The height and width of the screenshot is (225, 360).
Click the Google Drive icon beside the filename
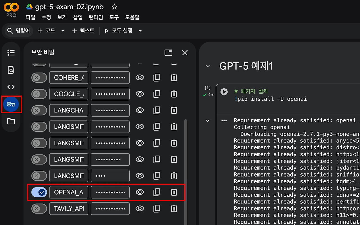click(x=29, y=7)
